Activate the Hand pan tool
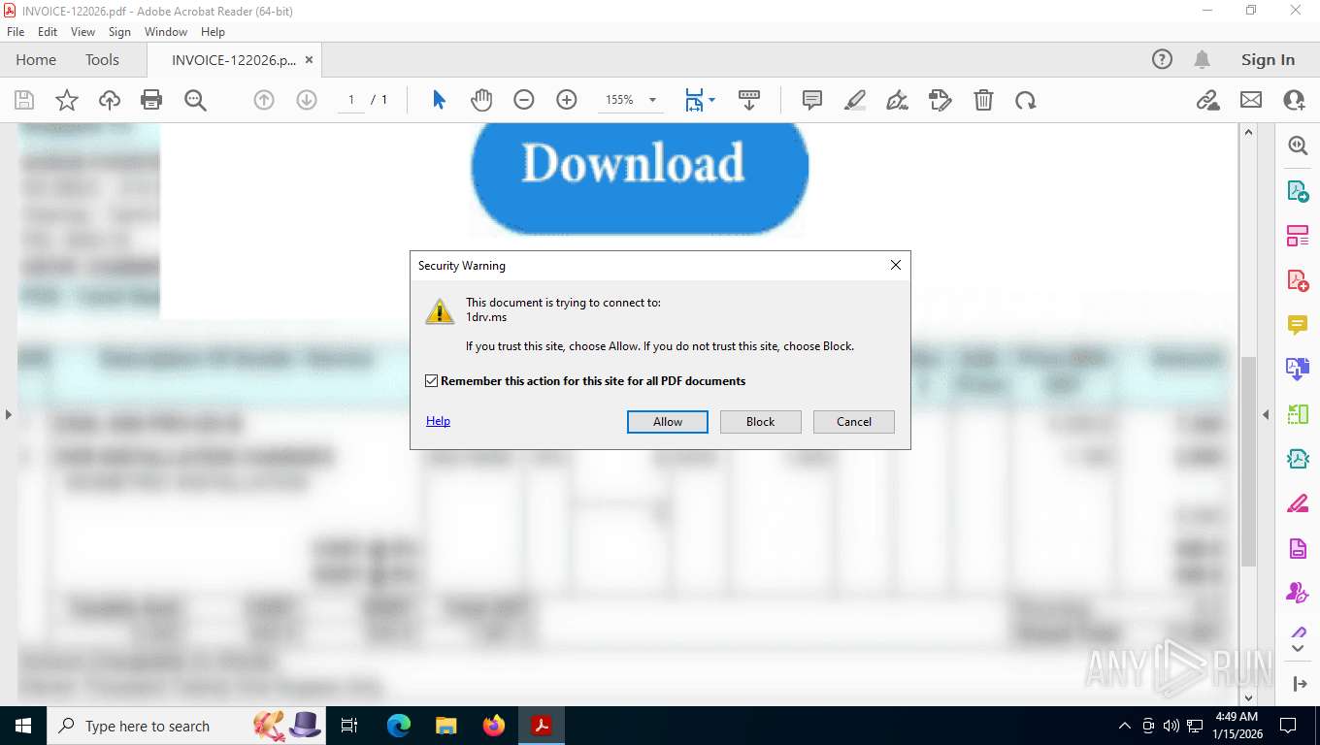Image resolution: width=1320 pixels, height=745 pixels. pos(481,100)
